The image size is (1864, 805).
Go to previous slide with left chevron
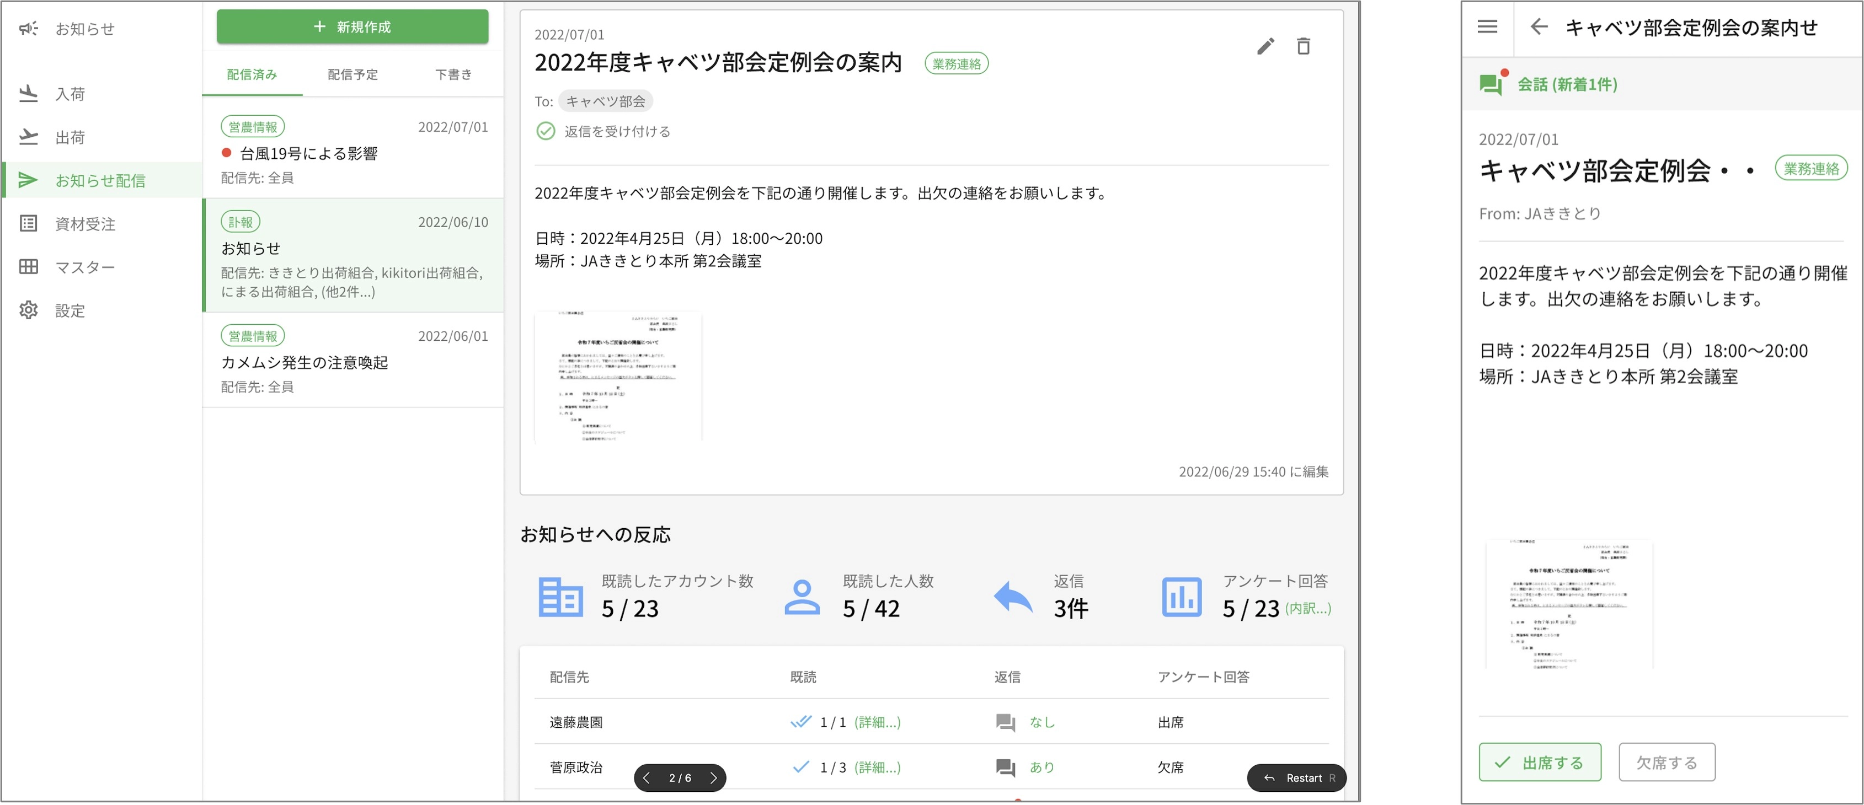[x=646, y=778]
